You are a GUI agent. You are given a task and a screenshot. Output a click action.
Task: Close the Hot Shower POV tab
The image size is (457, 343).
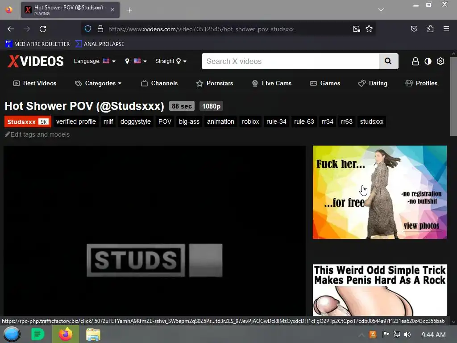pyautogui.click(x=112, y=10)
